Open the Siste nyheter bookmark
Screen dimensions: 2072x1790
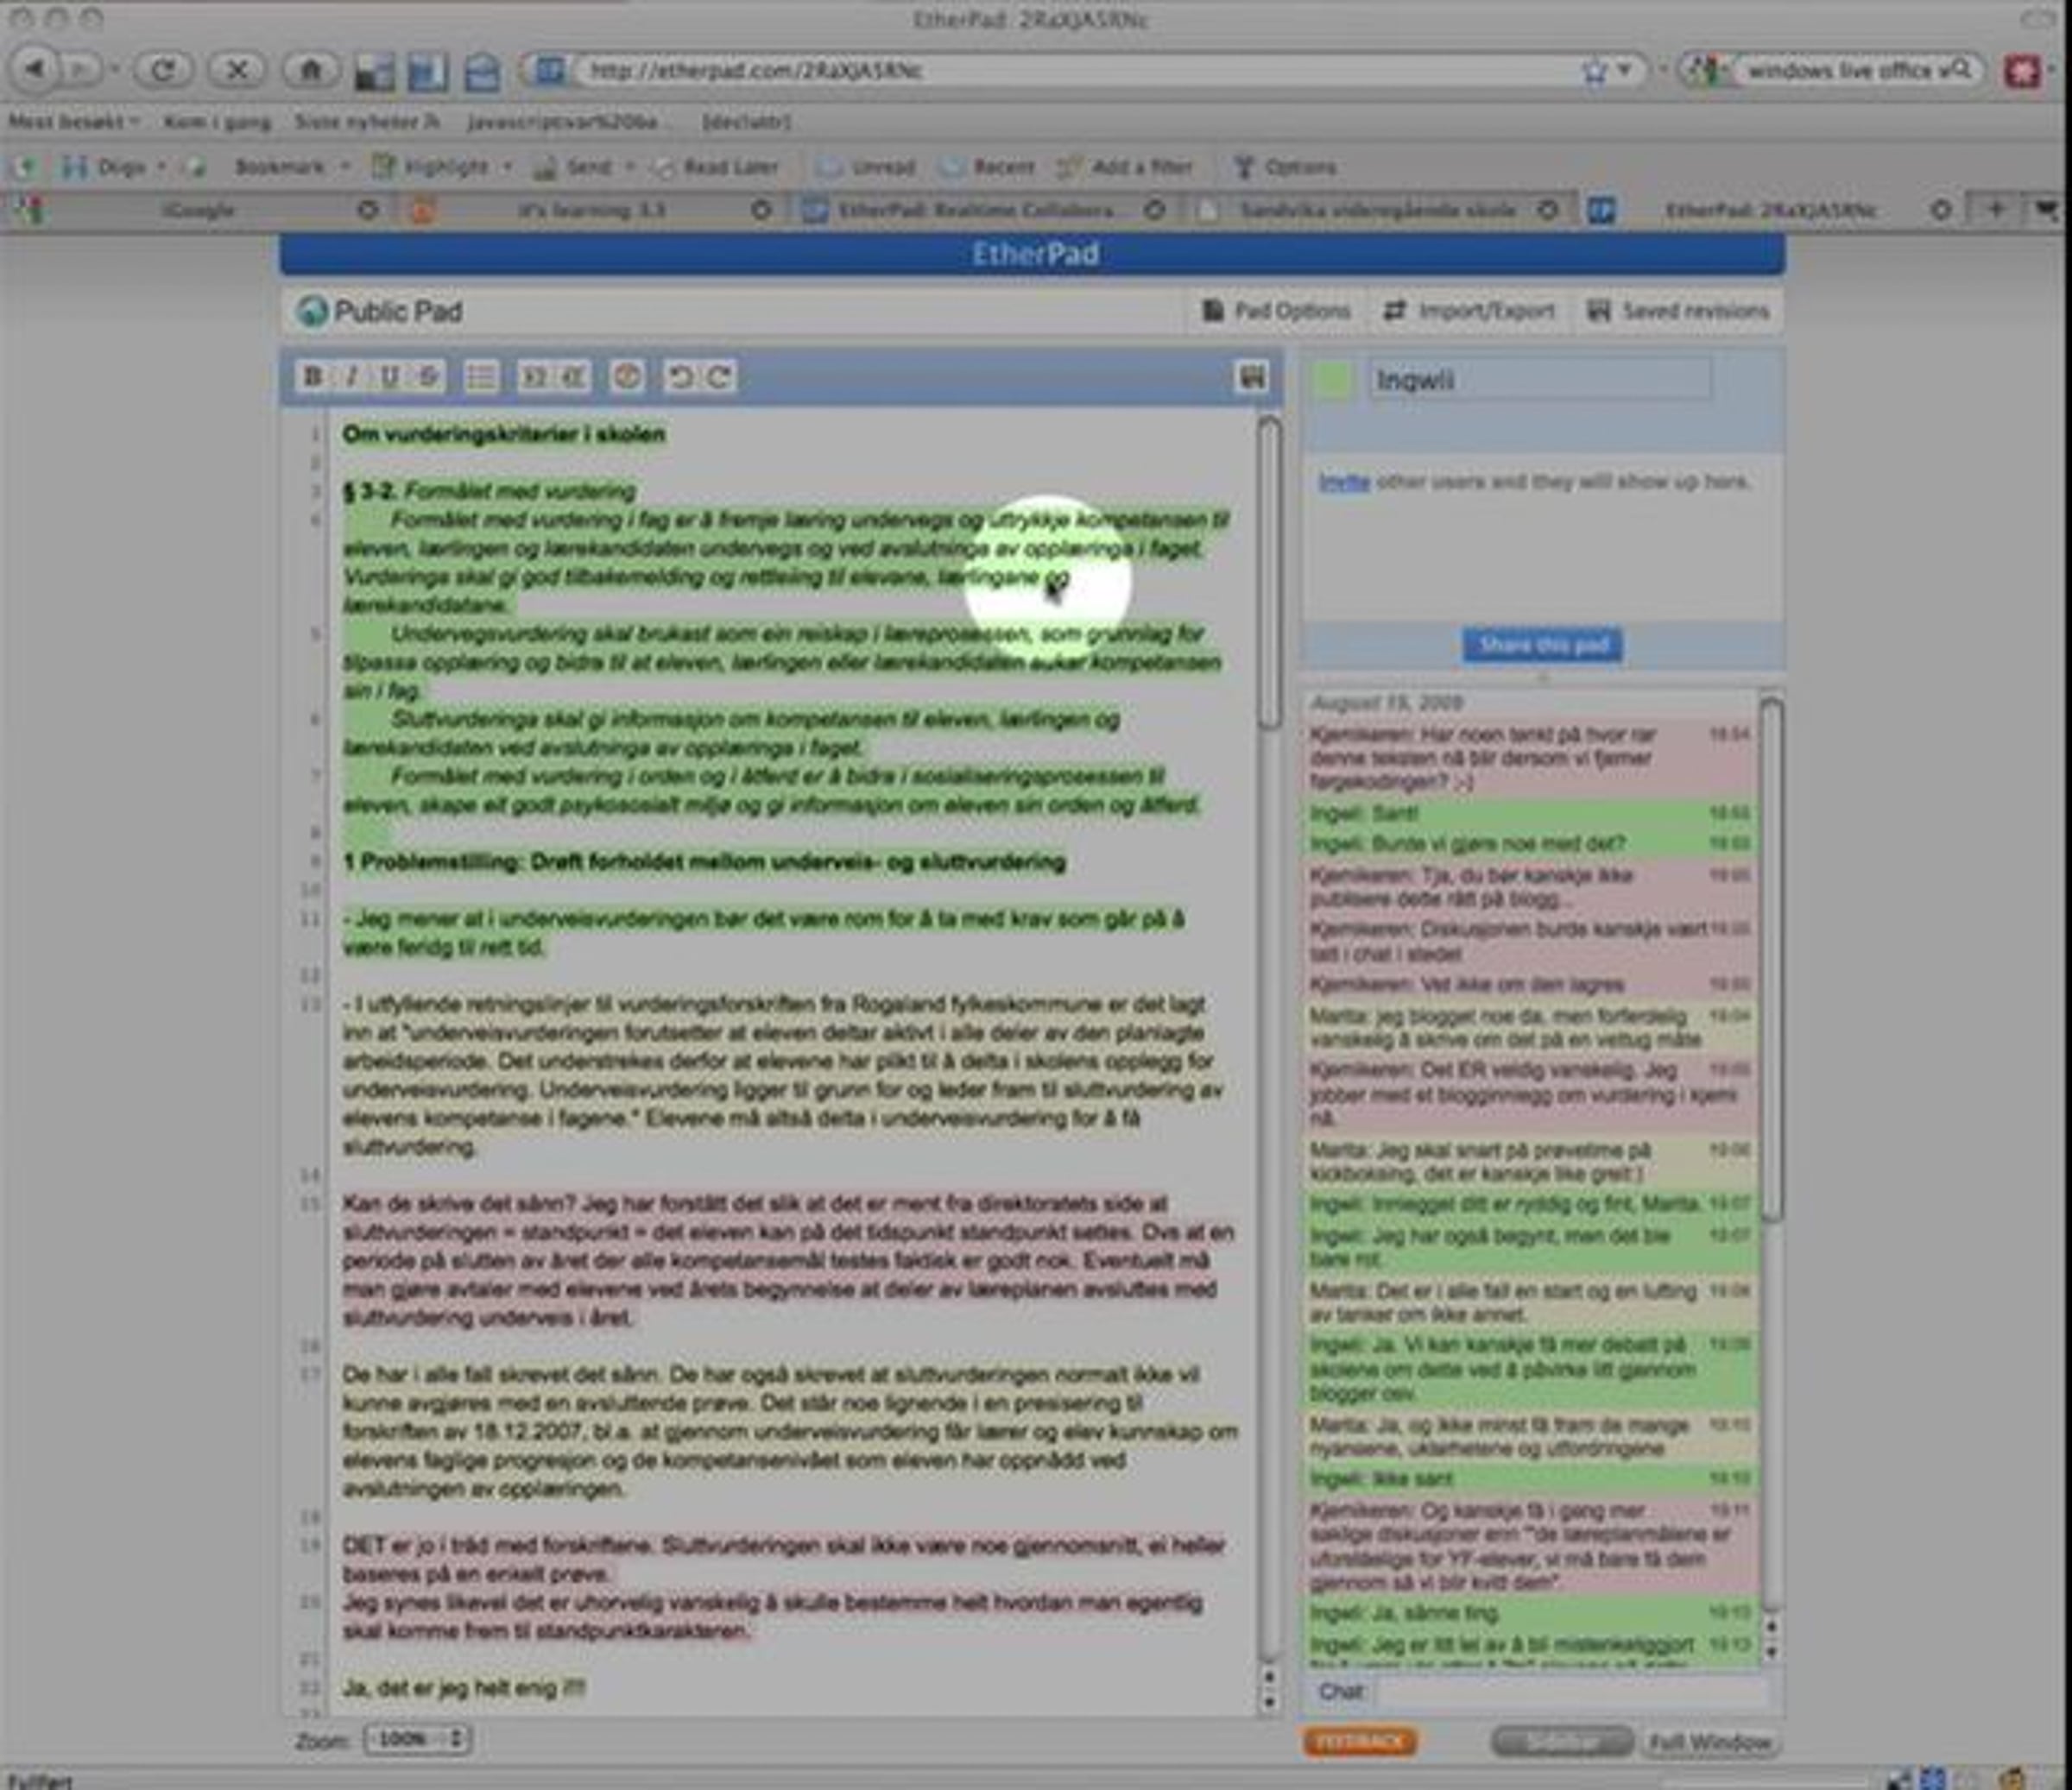366,122
